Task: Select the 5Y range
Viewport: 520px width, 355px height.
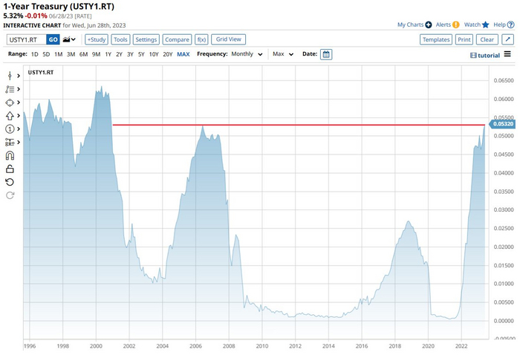Action: [141, 54]
